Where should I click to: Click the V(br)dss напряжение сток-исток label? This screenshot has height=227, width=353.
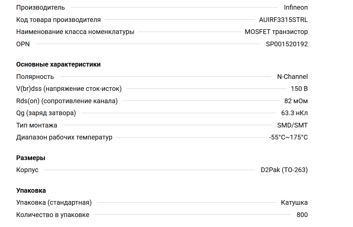pyautogui.click(x=69, y=89)
